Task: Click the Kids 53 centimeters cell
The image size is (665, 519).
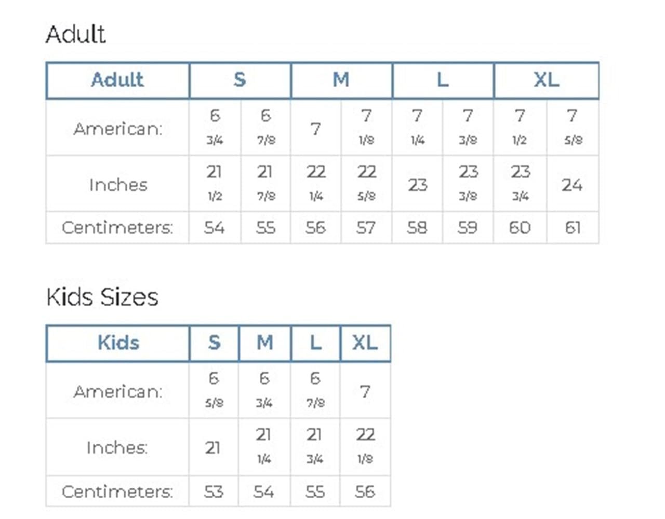Action: 214,491
